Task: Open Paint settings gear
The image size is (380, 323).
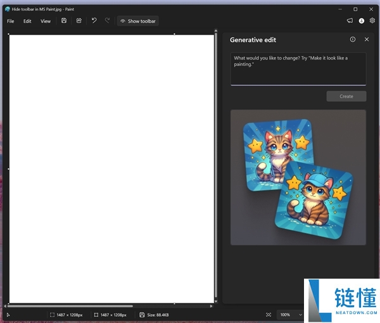Action: coord(372,21)
